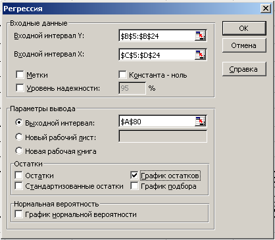Open help via Справка button
Viewport: 275px width, 240px height.
[x=244, y=69]
